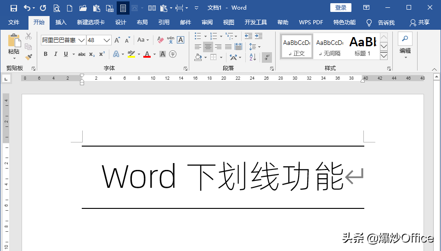The width and height of the screenshot is (441, 251).
Task: Apply yellow text highlight color
Action: (131, 54)
